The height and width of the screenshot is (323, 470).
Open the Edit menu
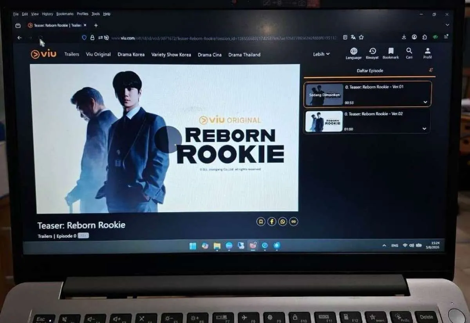point(25,14)
